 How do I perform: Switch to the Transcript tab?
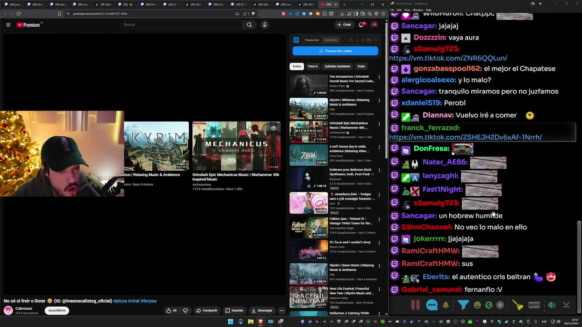pos(312,40)
